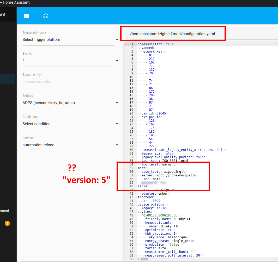Expand the Trigger platforms dropdown
This screenshot has width=278, height=262.
[70, 40]
